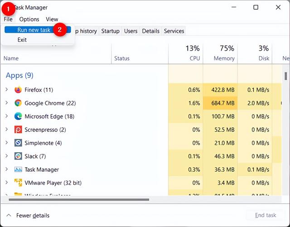Image resolution: width=290 pixels, height=227 pixels.
Task: Select the VMware Player (32 bit) row name
Action: 53,183
